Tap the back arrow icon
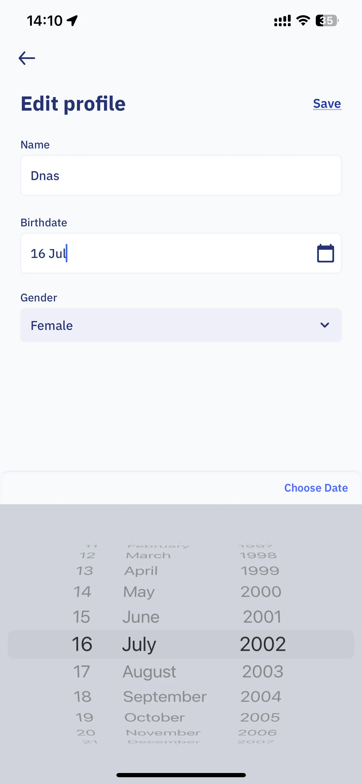Image resolution: width=362 pixels, height=784 pixels. [27, 58]
